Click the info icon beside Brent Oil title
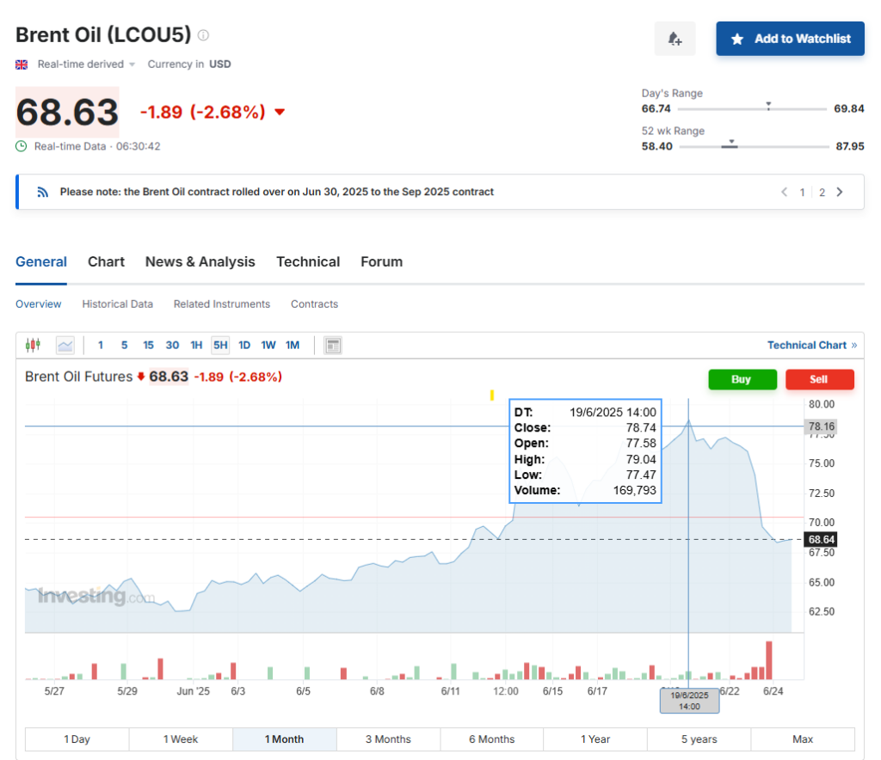 (x=204, y=35)
